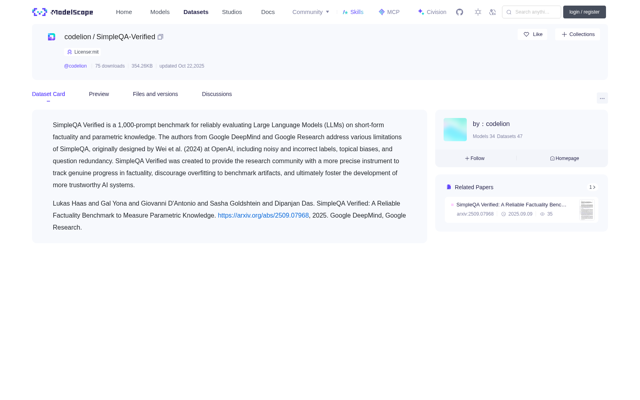Toggle light/dark theme sun icon
Image resolution: width=640 pixels, height=400 pixels.
[478, 12]
